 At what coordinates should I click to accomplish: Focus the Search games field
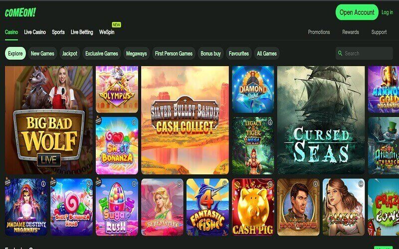click(364, 53)
